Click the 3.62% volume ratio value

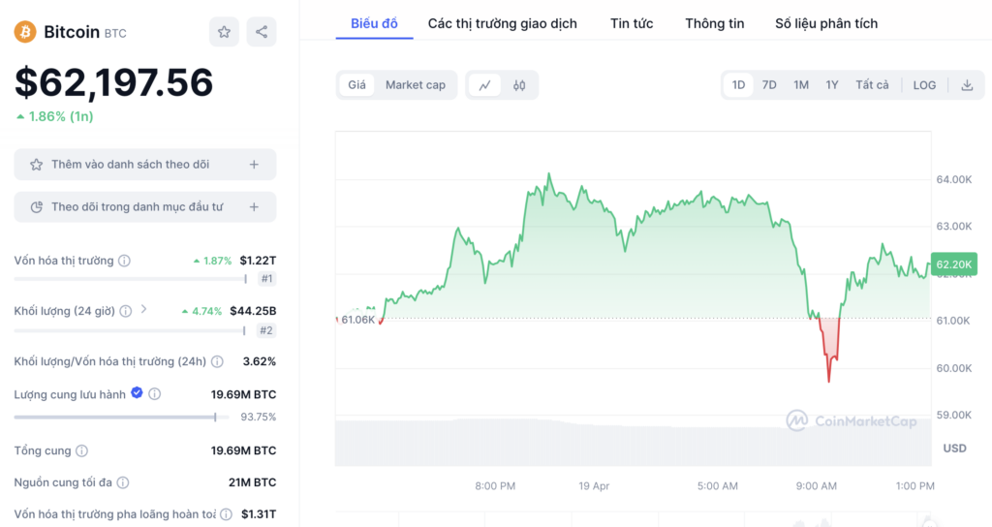tap(260, 361)
